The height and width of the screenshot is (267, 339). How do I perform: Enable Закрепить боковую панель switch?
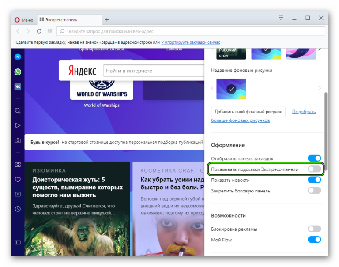(314, 191)
